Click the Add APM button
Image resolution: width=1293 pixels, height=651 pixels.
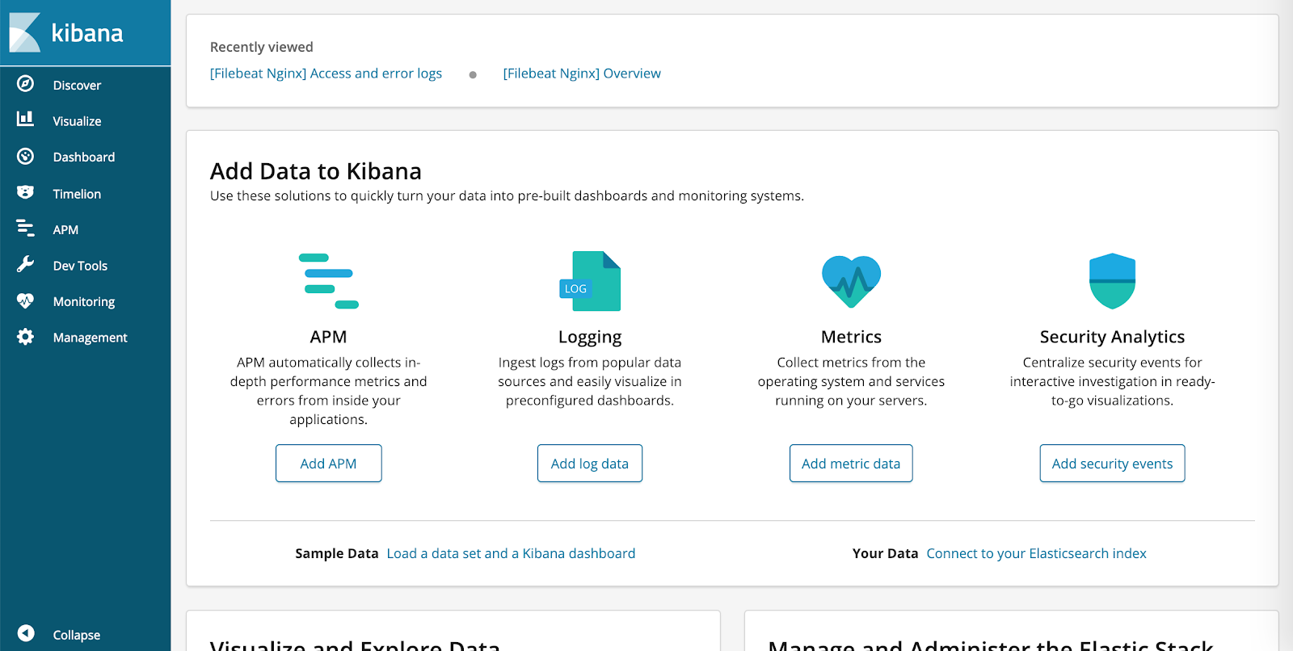pos(329,464)
